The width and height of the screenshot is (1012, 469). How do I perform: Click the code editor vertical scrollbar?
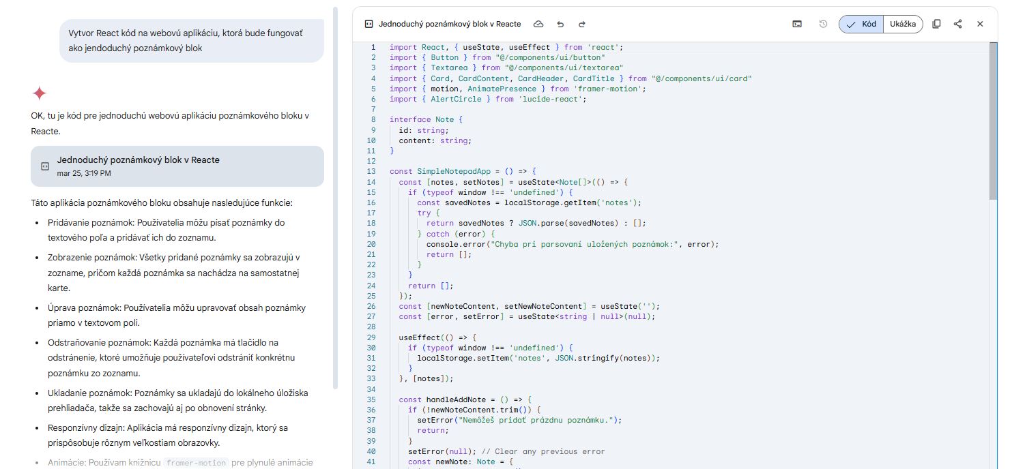click(x=993, y=123)
